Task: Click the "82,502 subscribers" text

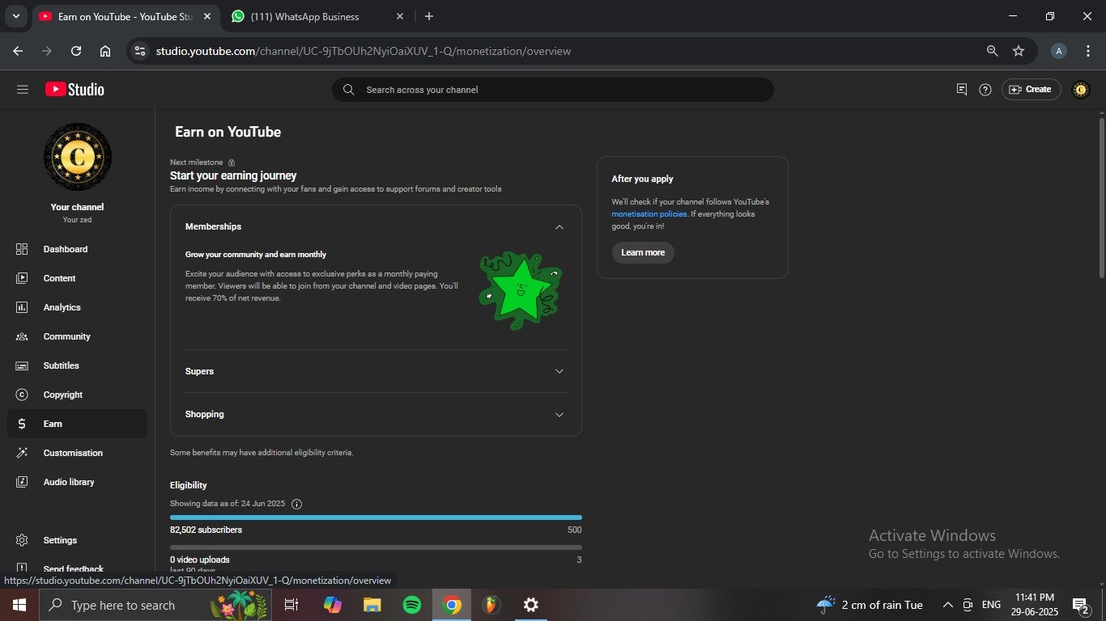Action: point(206,530)
